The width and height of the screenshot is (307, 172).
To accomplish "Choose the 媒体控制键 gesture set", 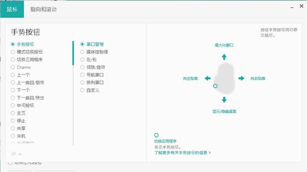I will (x=82, y=52).
